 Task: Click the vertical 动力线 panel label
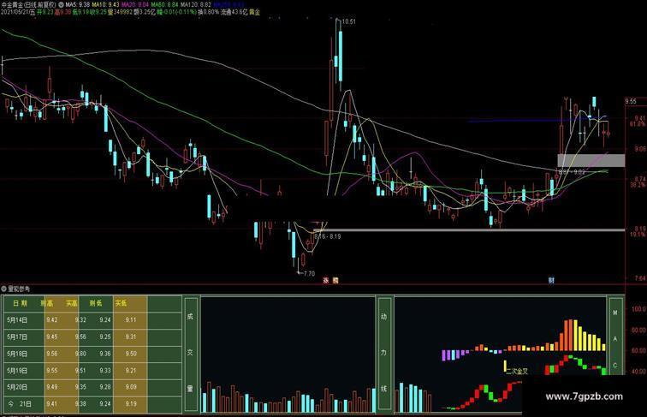(x=384, y=353)
